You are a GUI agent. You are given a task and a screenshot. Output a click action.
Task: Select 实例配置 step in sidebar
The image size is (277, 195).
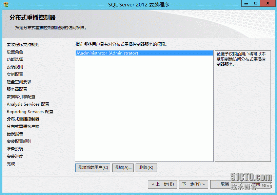(15, 74)
